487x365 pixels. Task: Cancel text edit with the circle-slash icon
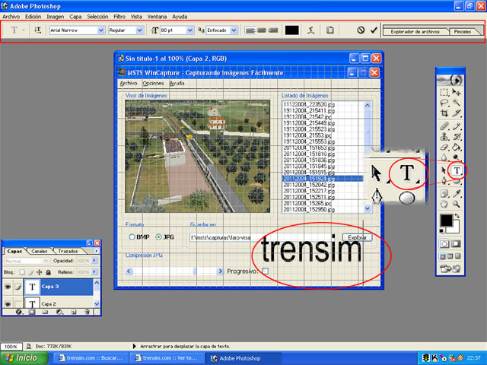point(361,30)
